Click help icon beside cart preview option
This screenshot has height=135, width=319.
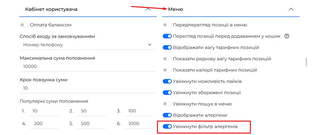(287, 36)
